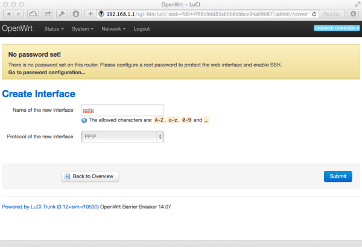
Task: Click the interface name input field
Action: (122, 110)
